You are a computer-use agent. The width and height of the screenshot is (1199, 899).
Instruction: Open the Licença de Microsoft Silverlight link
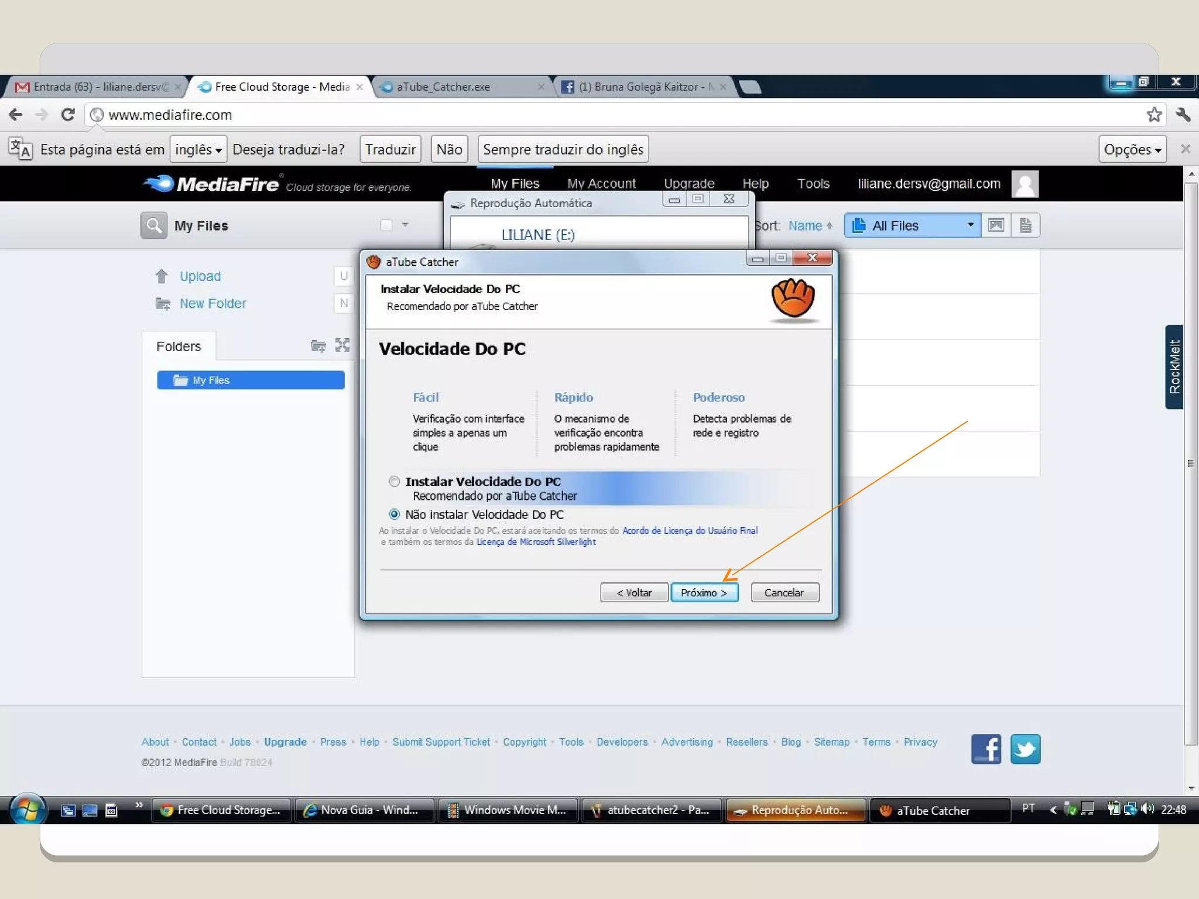point(536,542)
